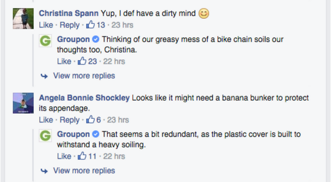The image size is (331, 182).
Task: Open Christina Spann's profile name link
Action: click(x=69, y=13)
